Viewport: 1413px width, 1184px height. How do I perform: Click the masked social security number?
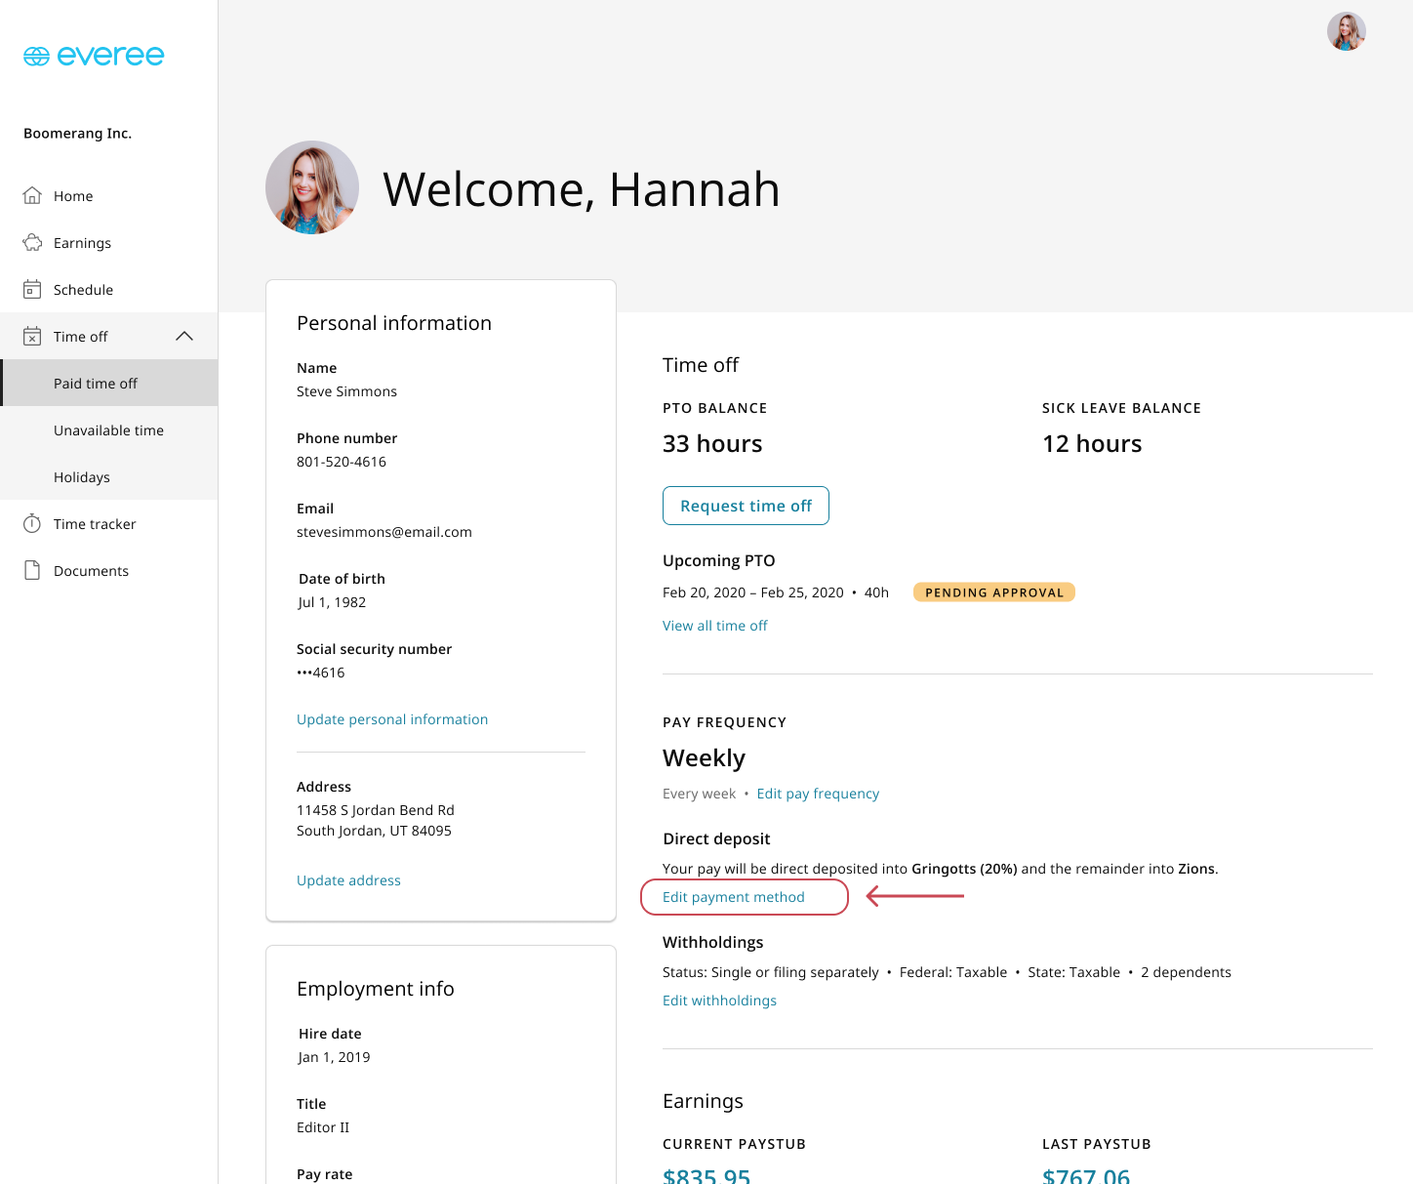click(321, 673)
